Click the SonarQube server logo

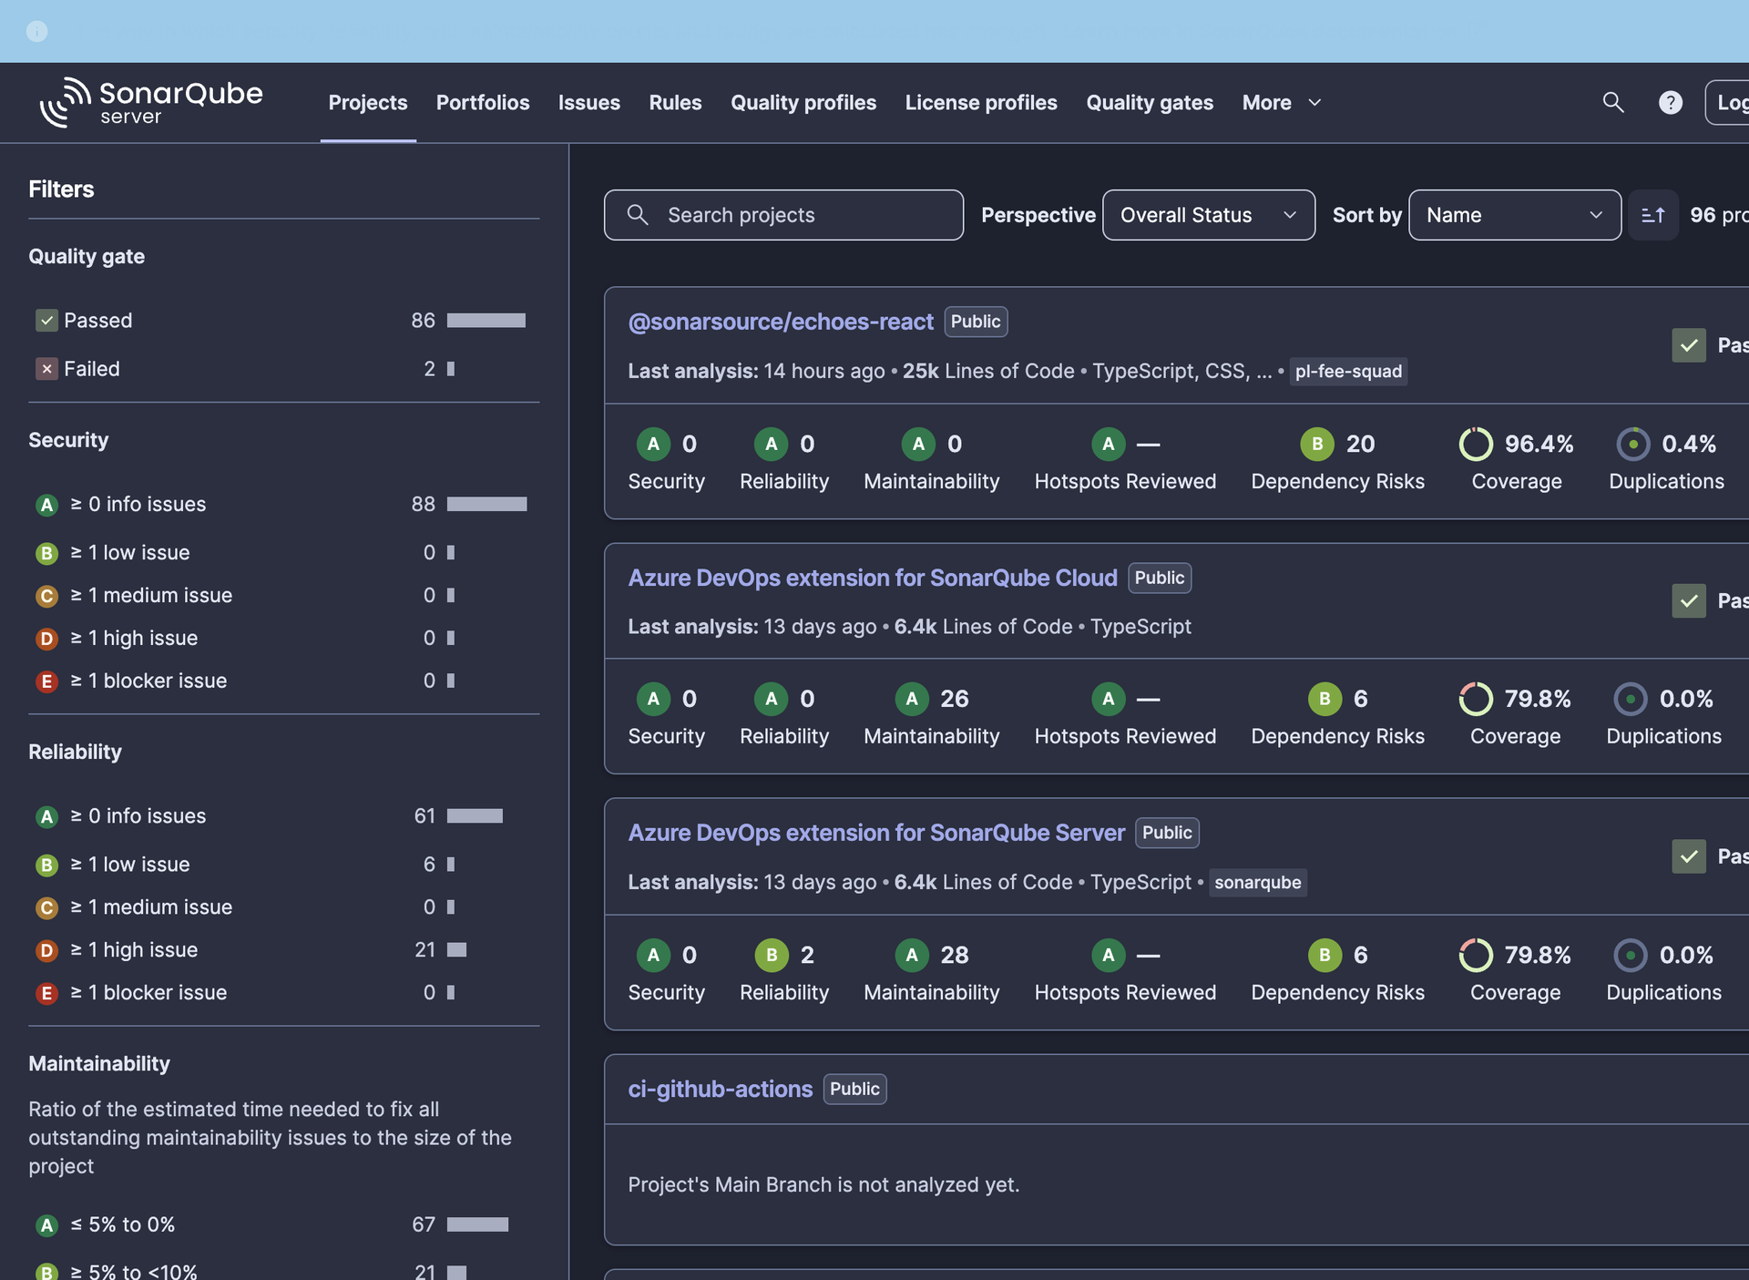[150, 102]
